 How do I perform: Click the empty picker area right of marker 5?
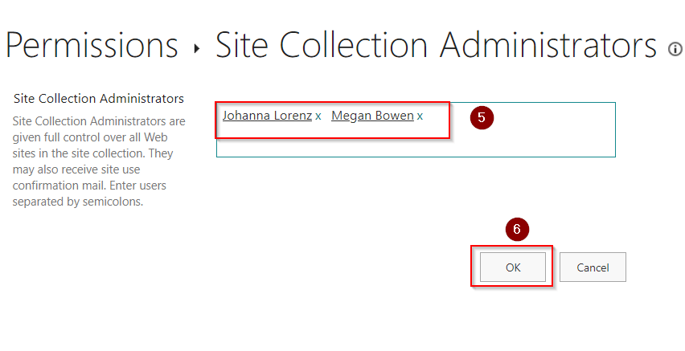(555, 120)
